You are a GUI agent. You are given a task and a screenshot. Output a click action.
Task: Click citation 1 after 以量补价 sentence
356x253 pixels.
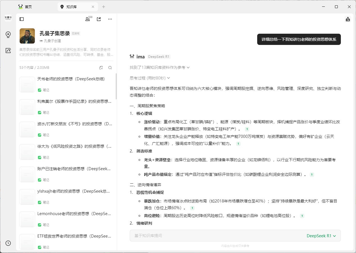click(x=238, y=143)
